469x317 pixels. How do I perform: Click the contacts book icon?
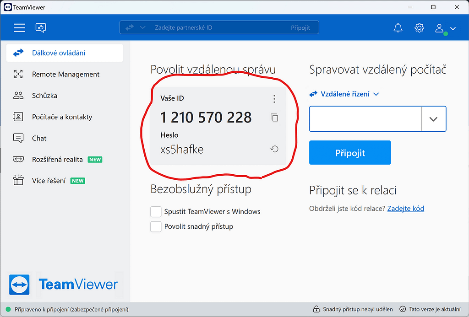tap(18, 117)
